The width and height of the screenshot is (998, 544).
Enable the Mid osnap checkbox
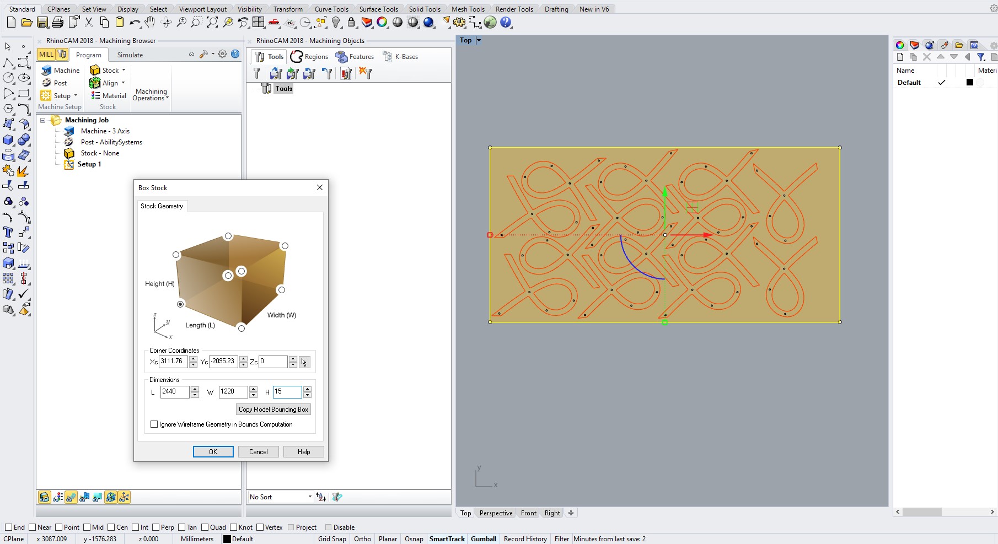coord(87,527)
